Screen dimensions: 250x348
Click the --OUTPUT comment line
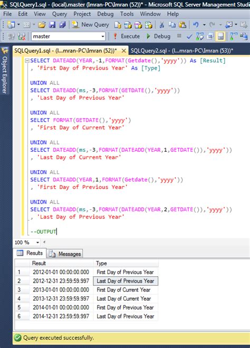pyautogui.click(x=44, y=231)
